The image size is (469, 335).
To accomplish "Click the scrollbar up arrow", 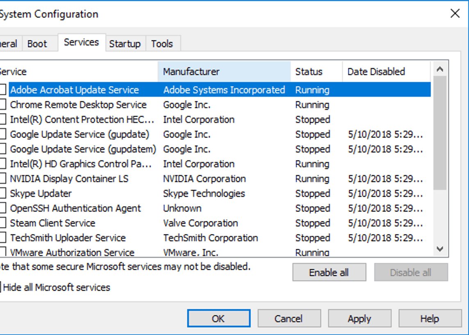I will pos(439,69).
